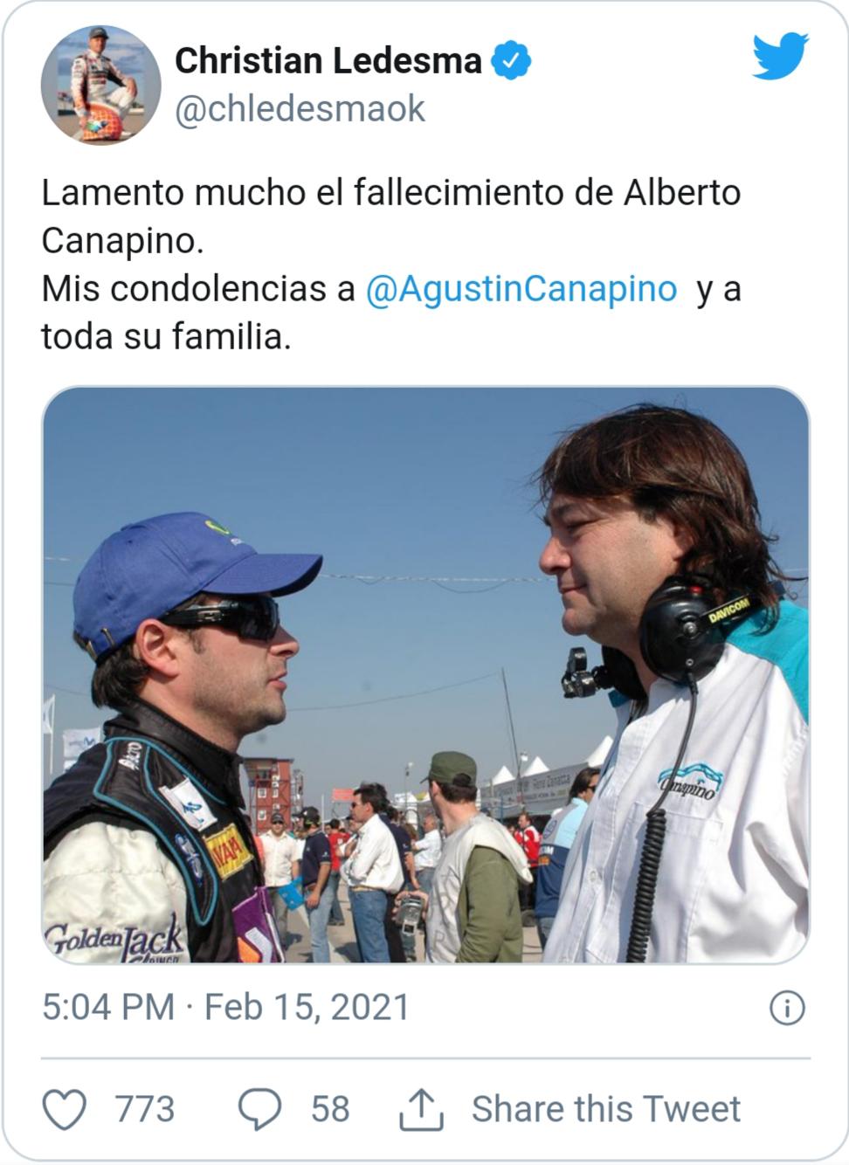
Task: Click the share upload arrow icon
Action: pyautogui.click(x=422, y=1109)
